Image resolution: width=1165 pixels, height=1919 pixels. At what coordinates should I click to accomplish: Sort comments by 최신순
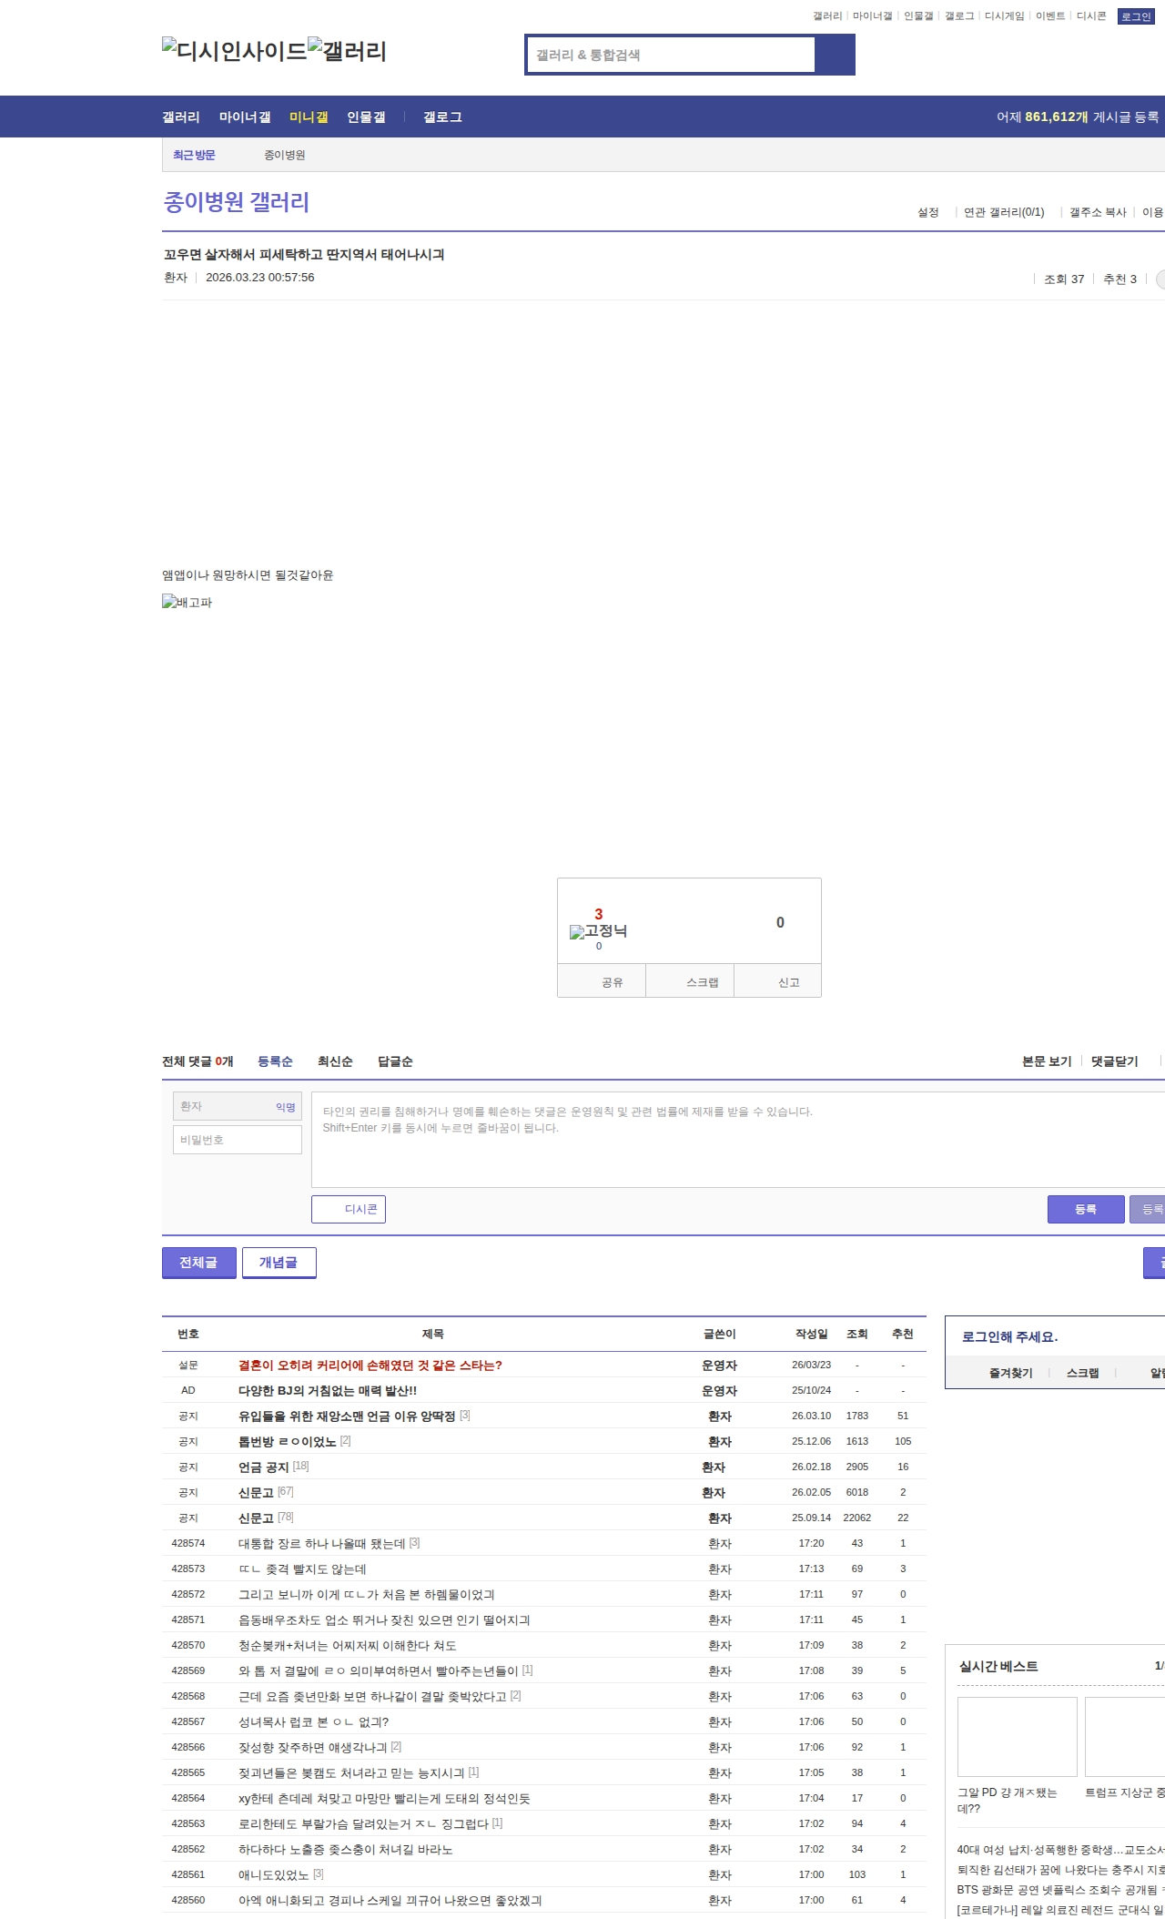pos(335,1061)
